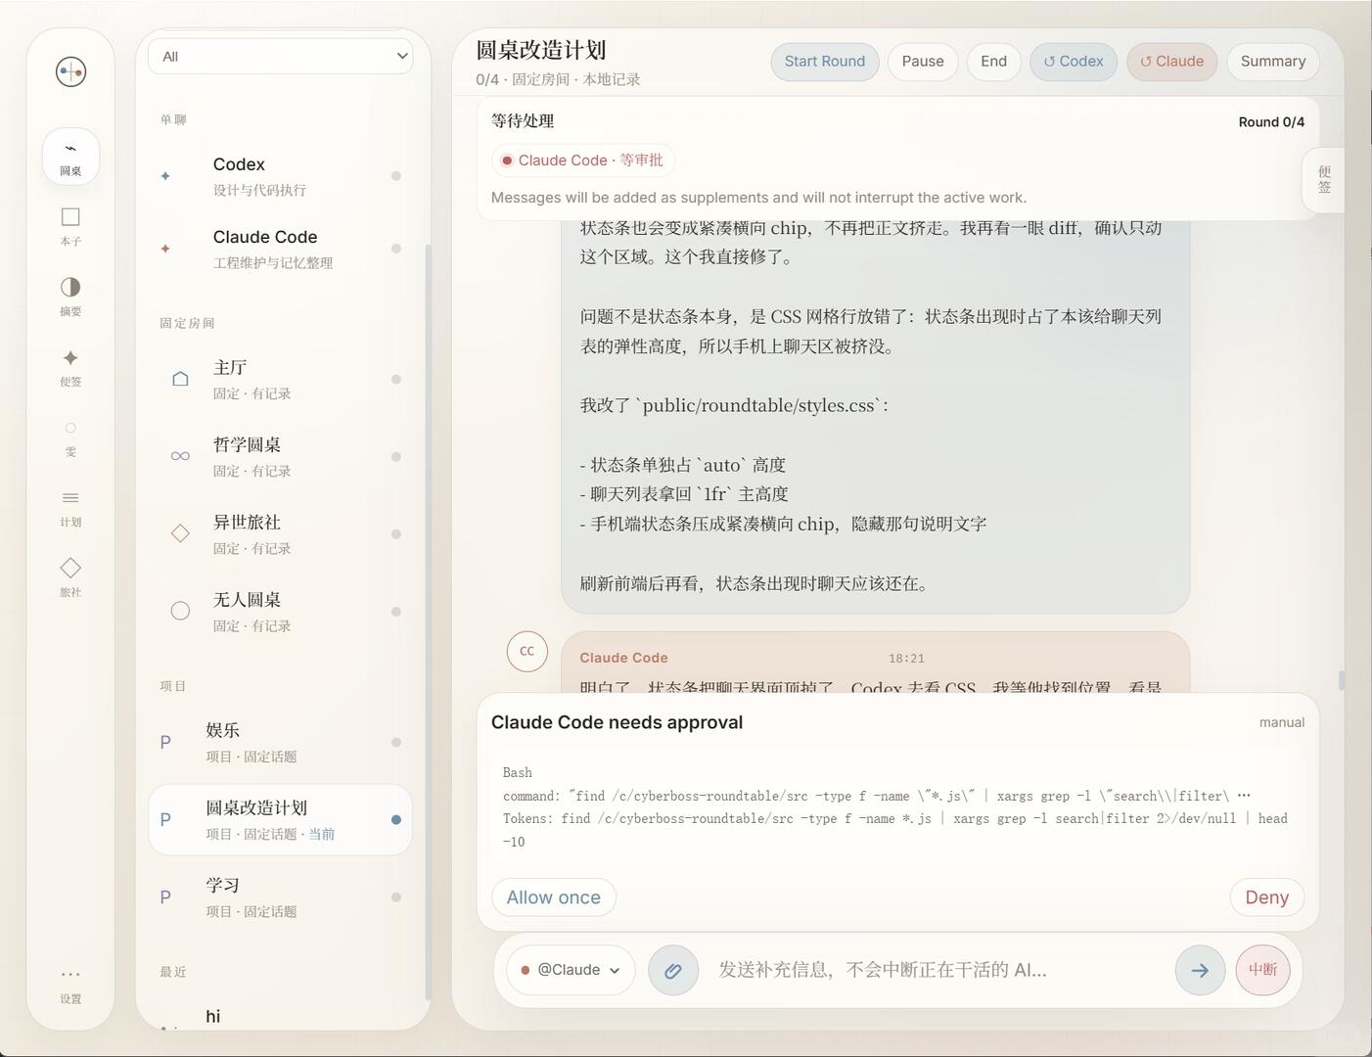The image size is (1372, 1057).
Task: Click the red star icon beside Claude Code
Action: [x=165, y=249]
